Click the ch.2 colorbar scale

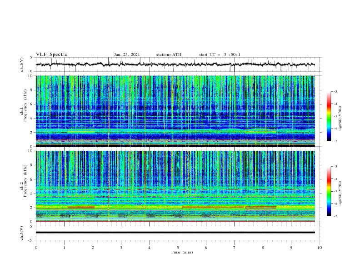point(329,191)
